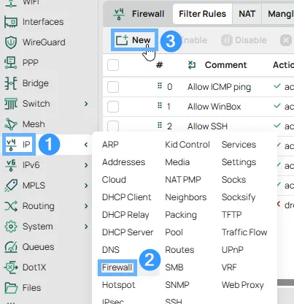Open DHCP Server from the IP submenu

[128, 232]
